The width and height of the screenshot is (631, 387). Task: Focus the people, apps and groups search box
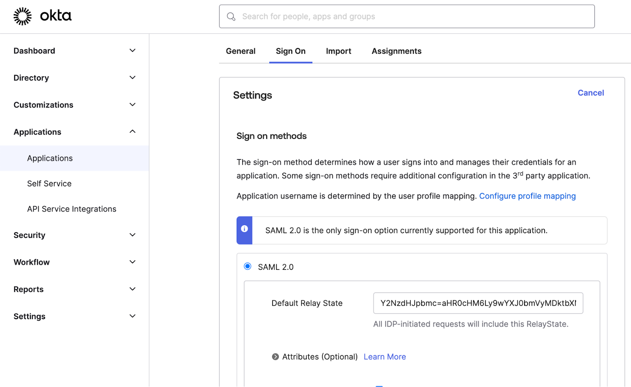point(407,17)
